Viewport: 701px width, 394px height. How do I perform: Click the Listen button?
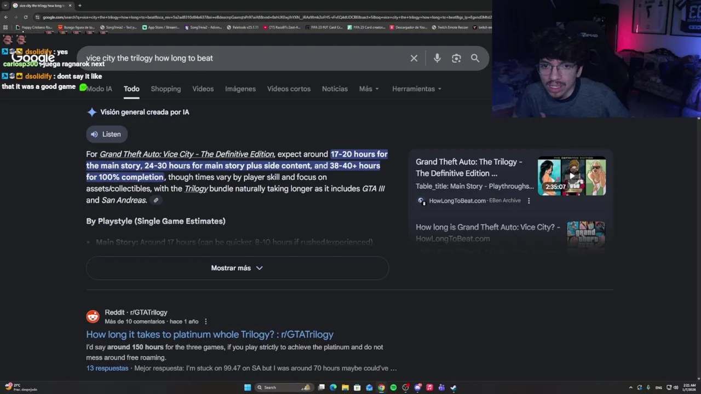[106, 134]
